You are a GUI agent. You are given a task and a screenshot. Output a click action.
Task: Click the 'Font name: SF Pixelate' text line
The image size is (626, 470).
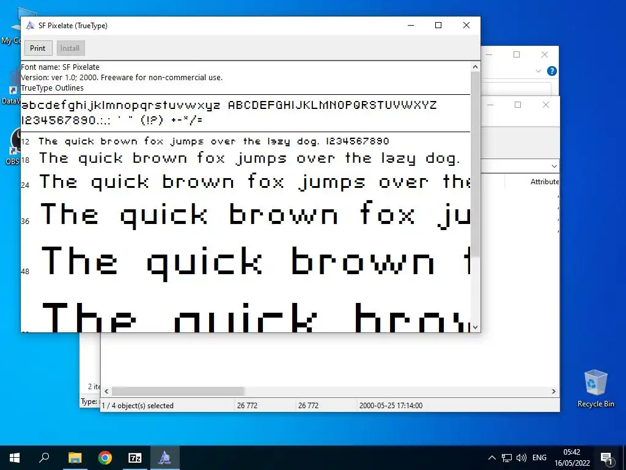pyautogui.click(x=61, y=67)
